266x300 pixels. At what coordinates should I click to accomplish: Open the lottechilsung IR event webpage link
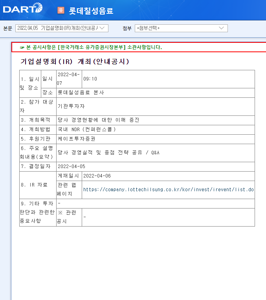click(x=168, y=190)
